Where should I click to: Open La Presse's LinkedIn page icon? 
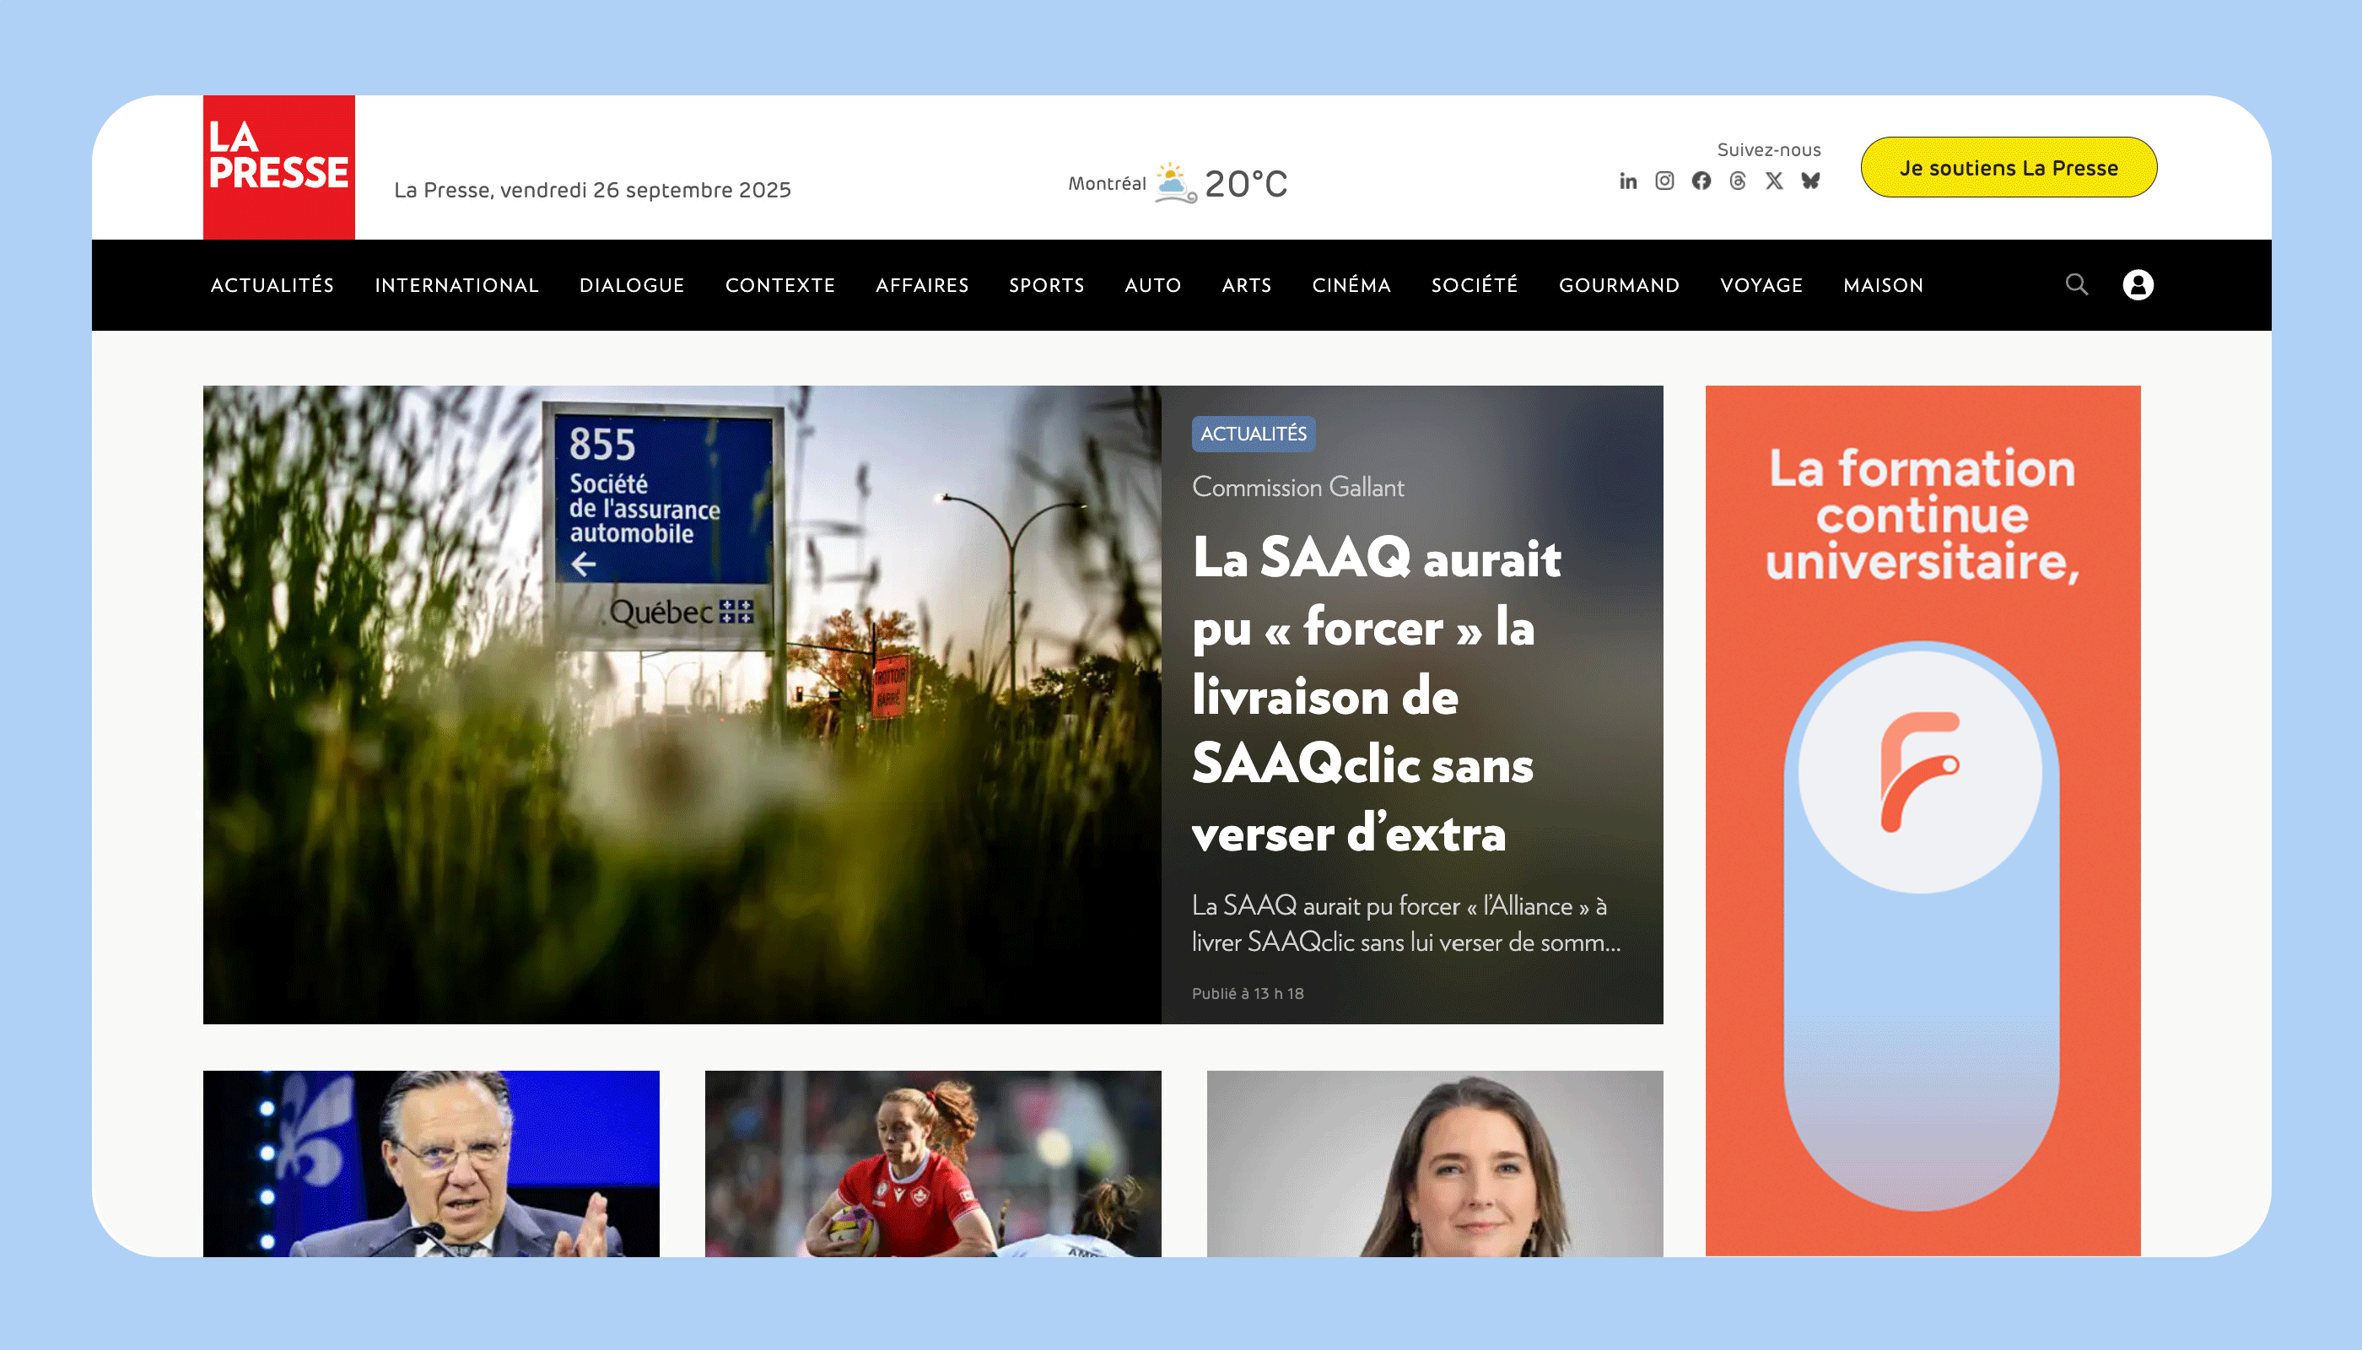pos(1628,181)
